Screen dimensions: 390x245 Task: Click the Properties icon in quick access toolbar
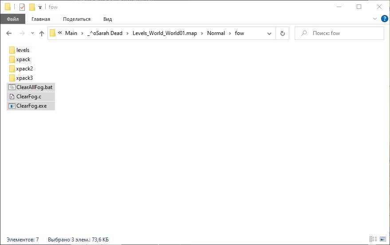(x=22, y=7)
